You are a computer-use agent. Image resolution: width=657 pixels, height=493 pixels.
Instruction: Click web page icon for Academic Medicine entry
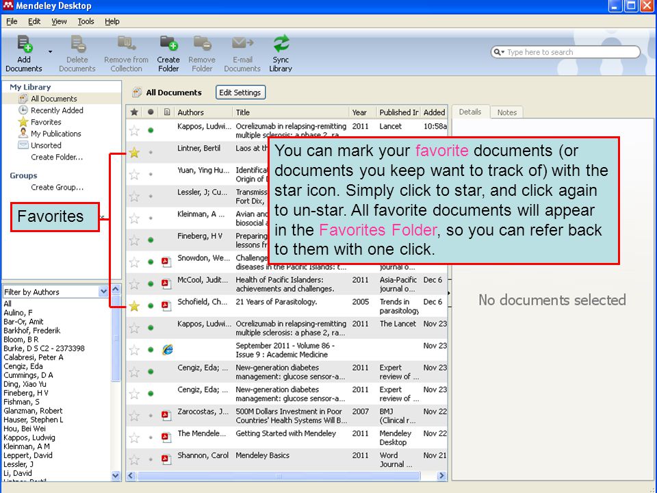[x=167, y=350]
